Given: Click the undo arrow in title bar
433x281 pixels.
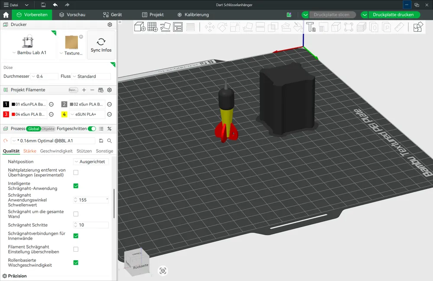Looking at the screenshot, I should (x=55, y=5).
